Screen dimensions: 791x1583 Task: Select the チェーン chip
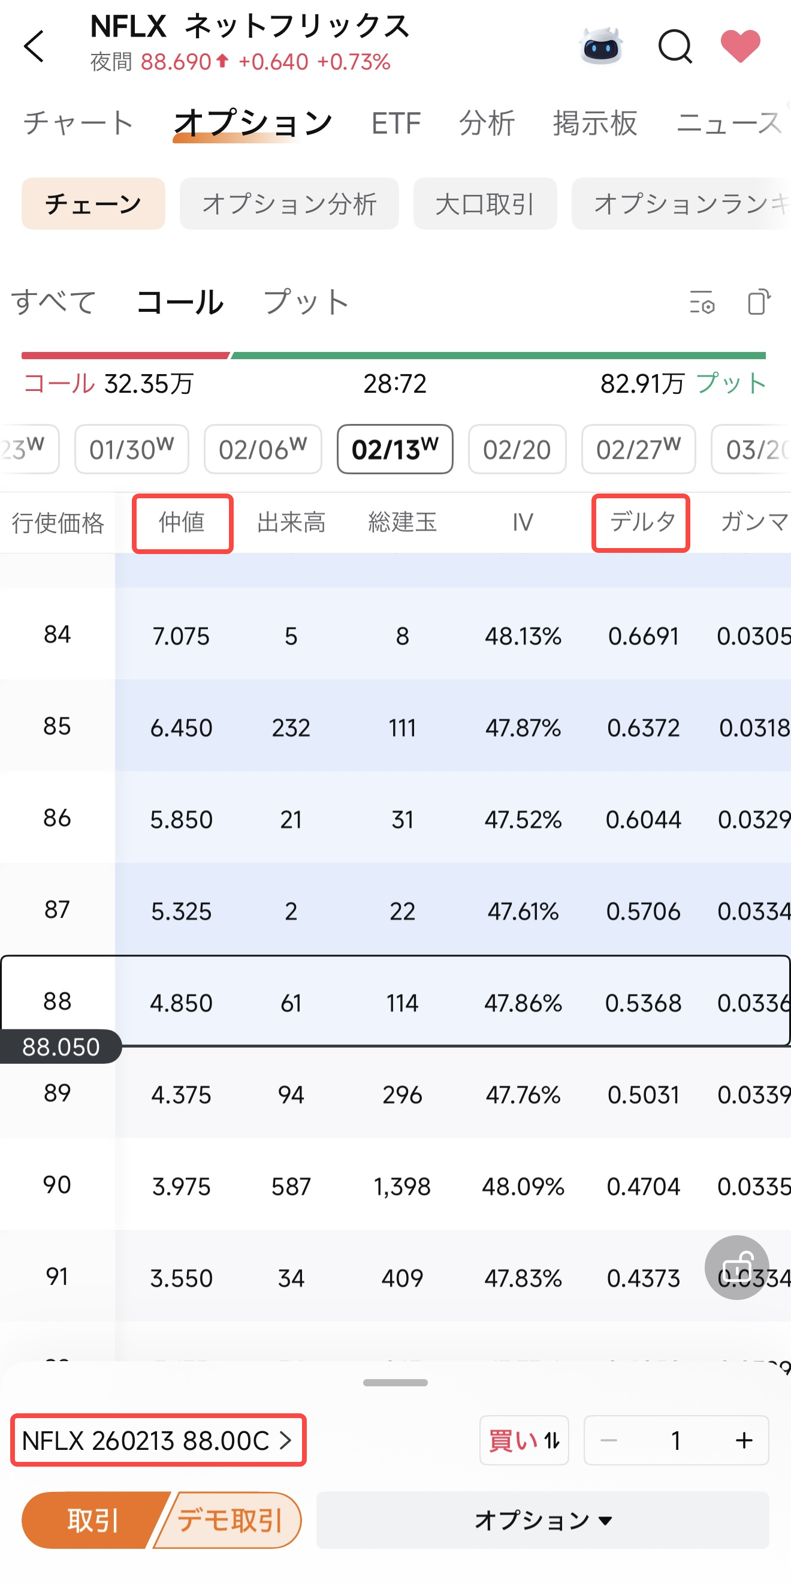tap(93, 203)
